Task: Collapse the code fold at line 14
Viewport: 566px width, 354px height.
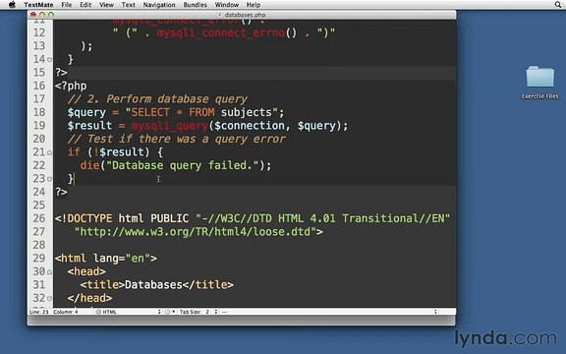Action: [49, 60]
